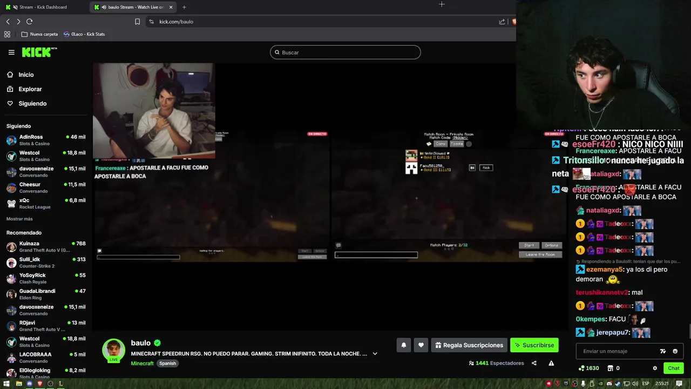Click Regala Suscripciones button
The width and height of the screenshot is (691, 389).
pyautogui.click(x=469, y=345)
